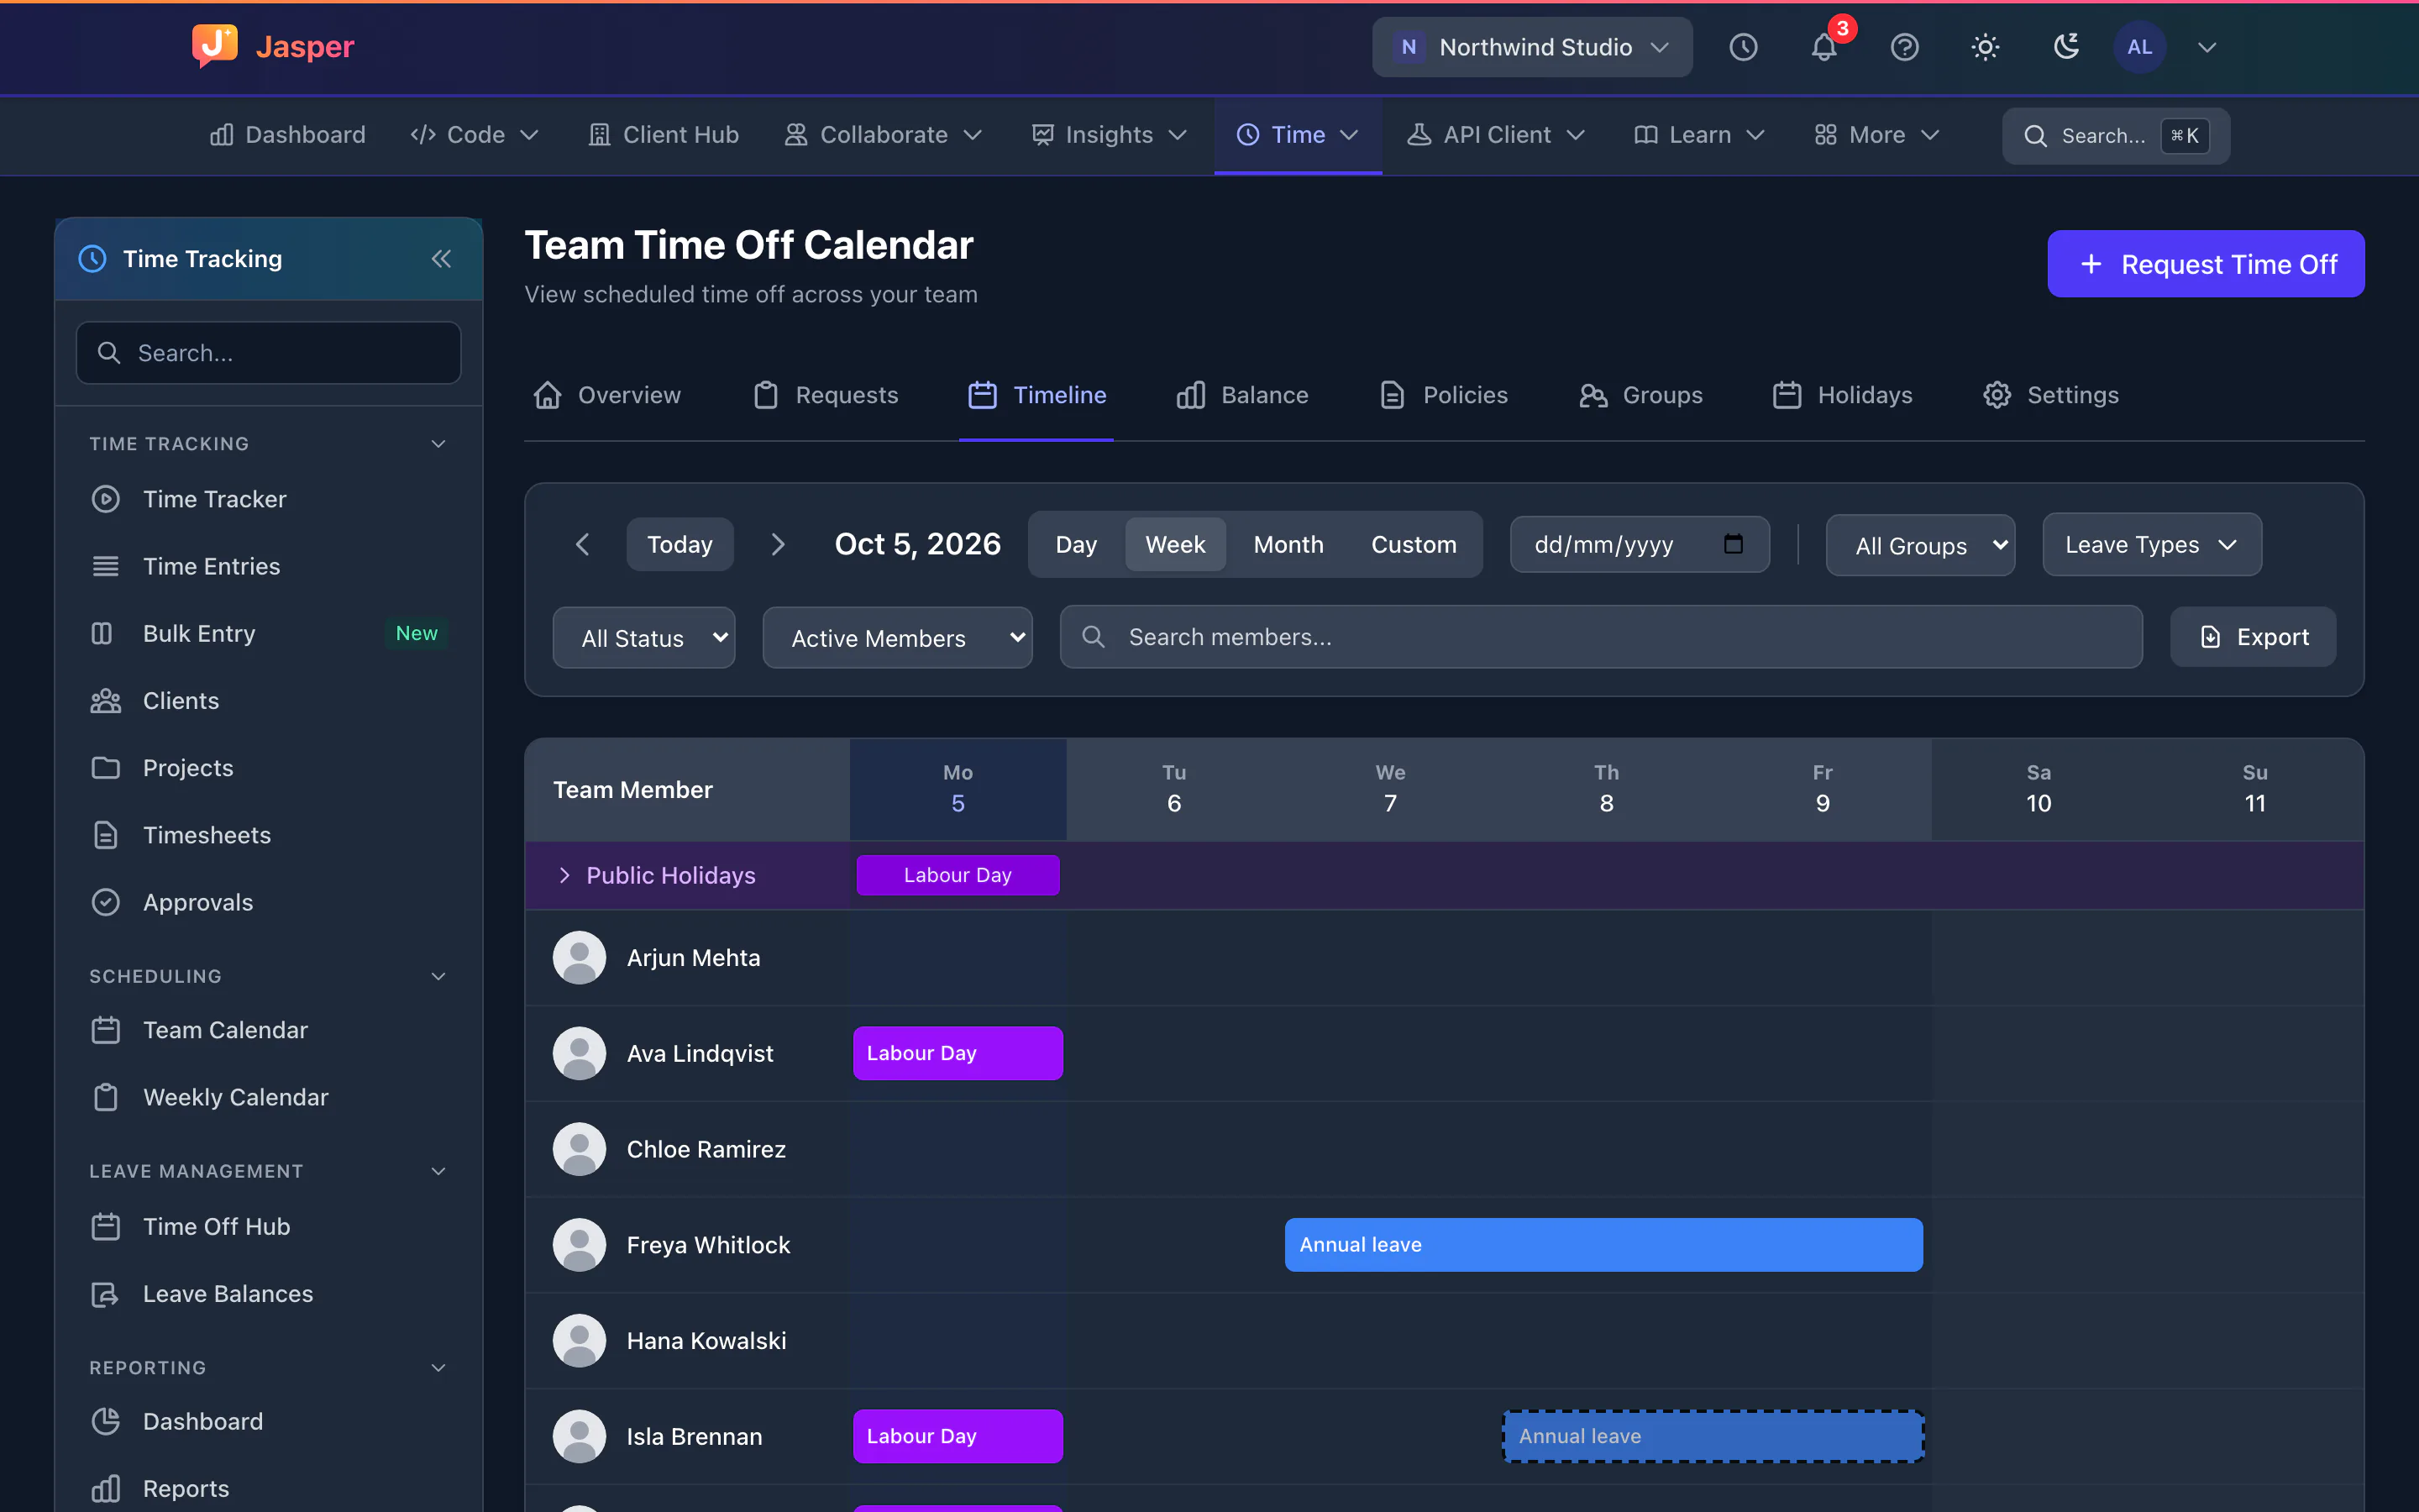This screenshot has width=2419, height=1512.
Task: Select the Week view
Action: (x=1174, y=544)
